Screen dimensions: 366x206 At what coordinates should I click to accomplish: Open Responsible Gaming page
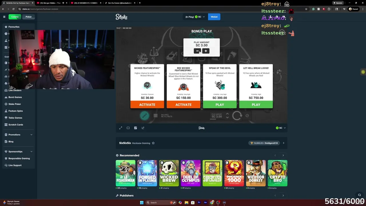(19, 159)
